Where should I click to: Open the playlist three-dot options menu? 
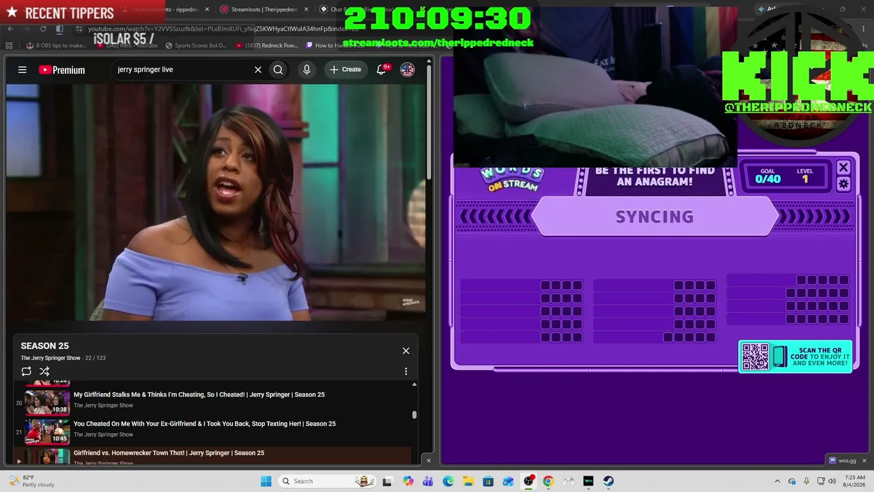(406, 371)
